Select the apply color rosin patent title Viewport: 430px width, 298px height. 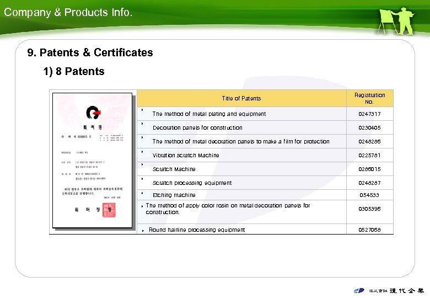click(x=228, y=209)
